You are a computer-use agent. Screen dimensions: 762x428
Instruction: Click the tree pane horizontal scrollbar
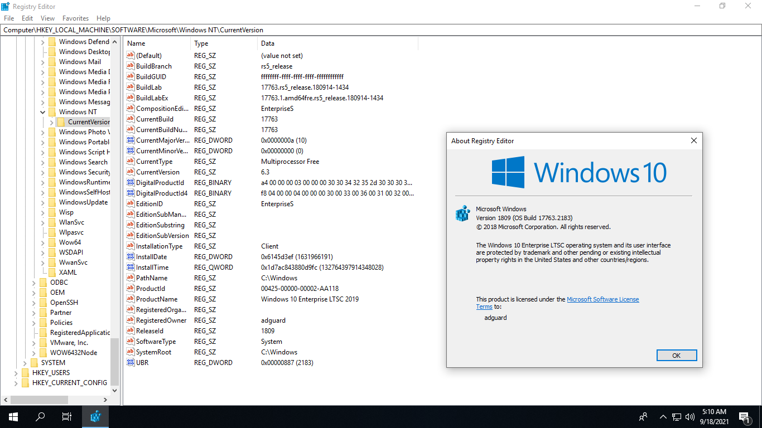[38, 400]
